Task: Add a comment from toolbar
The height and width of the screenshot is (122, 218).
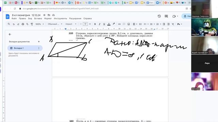Action: point(124,24)
